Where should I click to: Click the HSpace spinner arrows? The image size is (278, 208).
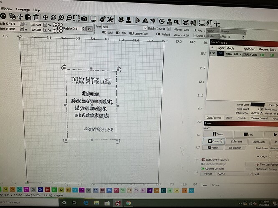point(195,30)
